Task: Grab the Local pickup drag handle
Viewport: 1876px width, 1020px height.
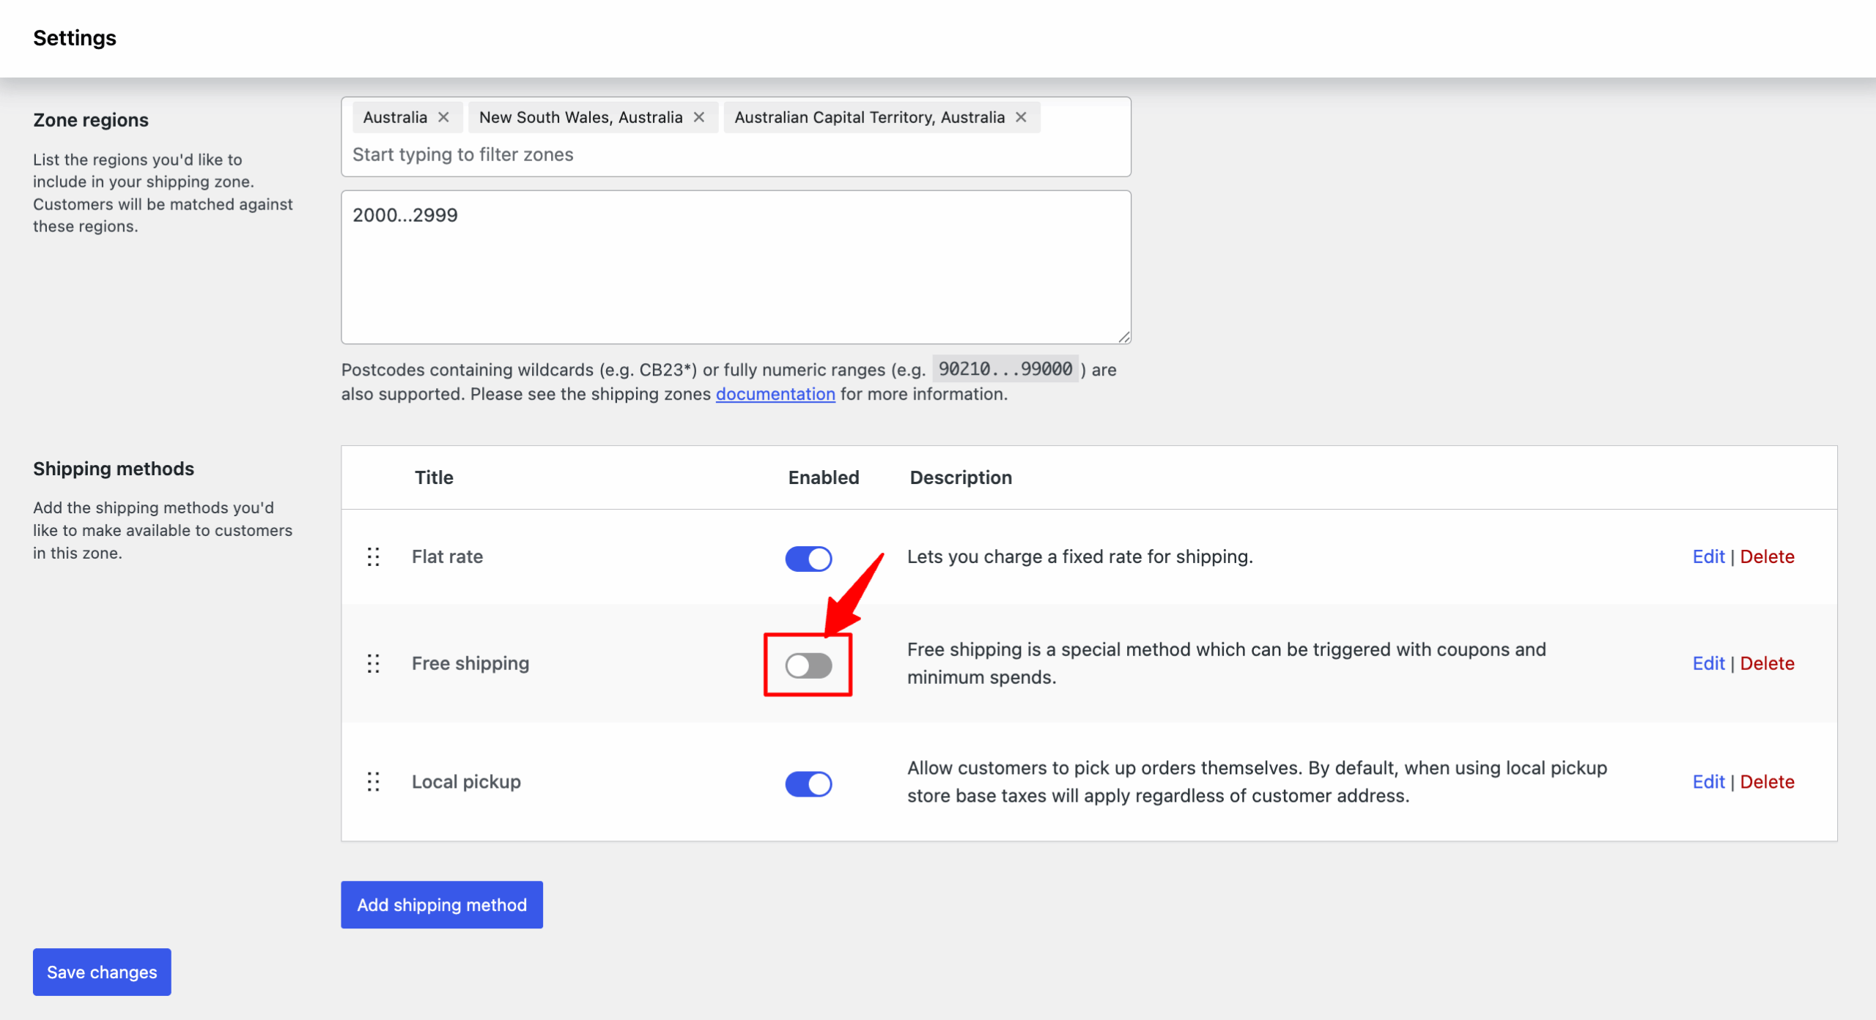Action: click(x=374, y=782)
